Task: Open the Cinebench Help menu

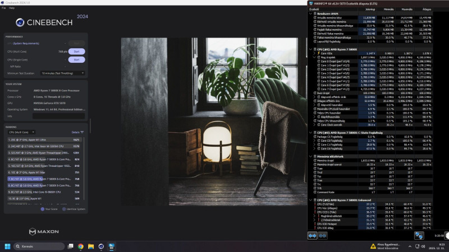Action: [11, 8]
